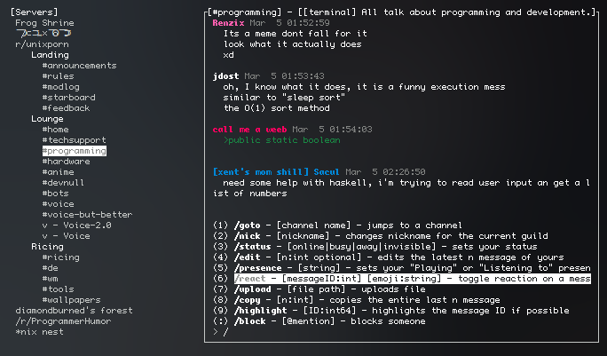
Task: Collapse the Ricing category
Action: 47,247
